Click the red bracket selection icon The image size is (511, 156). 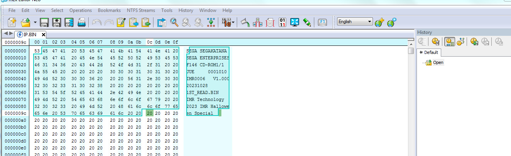(270, 22)
